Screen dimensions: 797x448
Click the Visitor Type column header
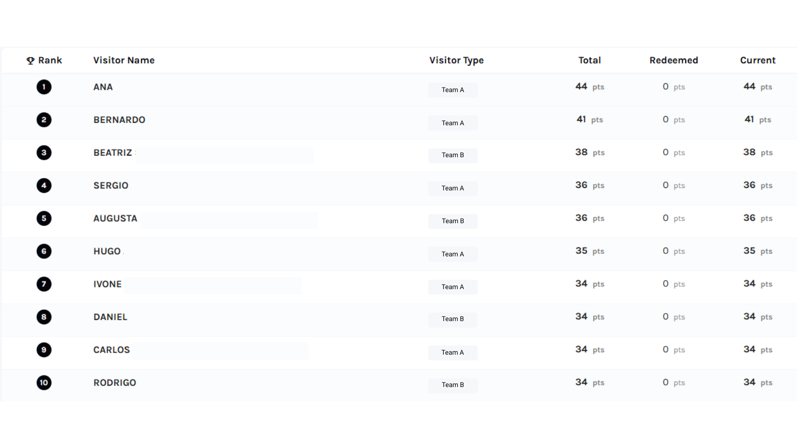coord(456,60)
